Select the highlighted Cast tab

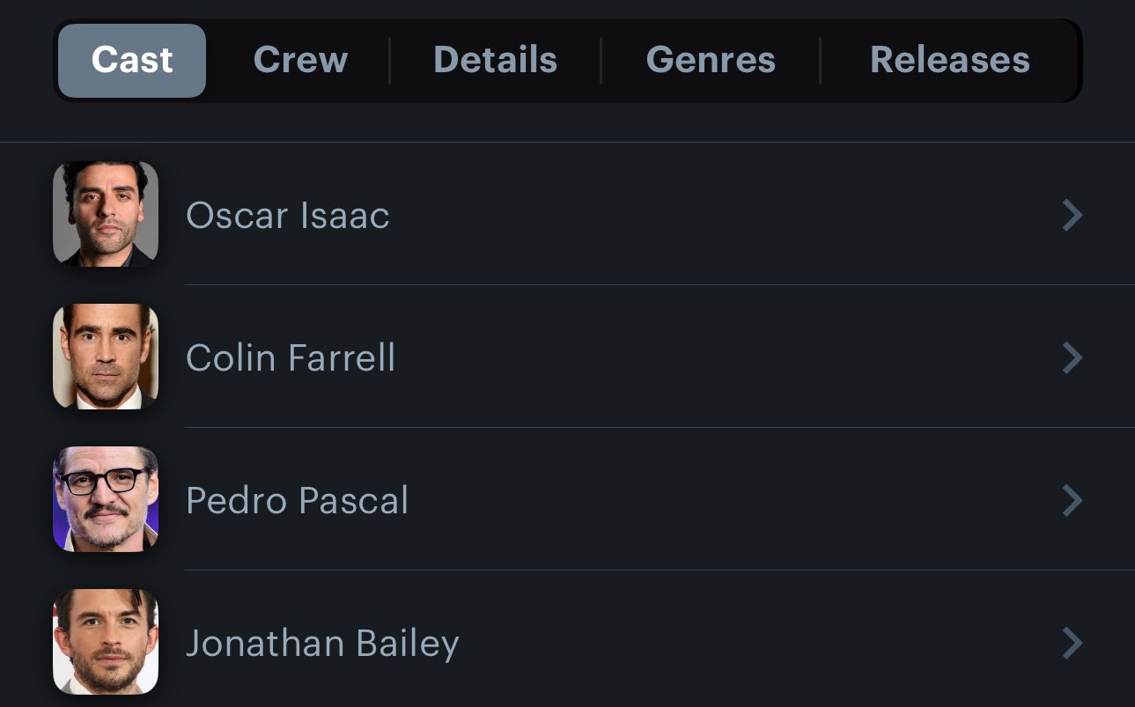[132, 60]
